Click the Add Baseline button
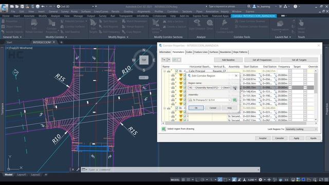329x185 pixels. coord(228,60)
